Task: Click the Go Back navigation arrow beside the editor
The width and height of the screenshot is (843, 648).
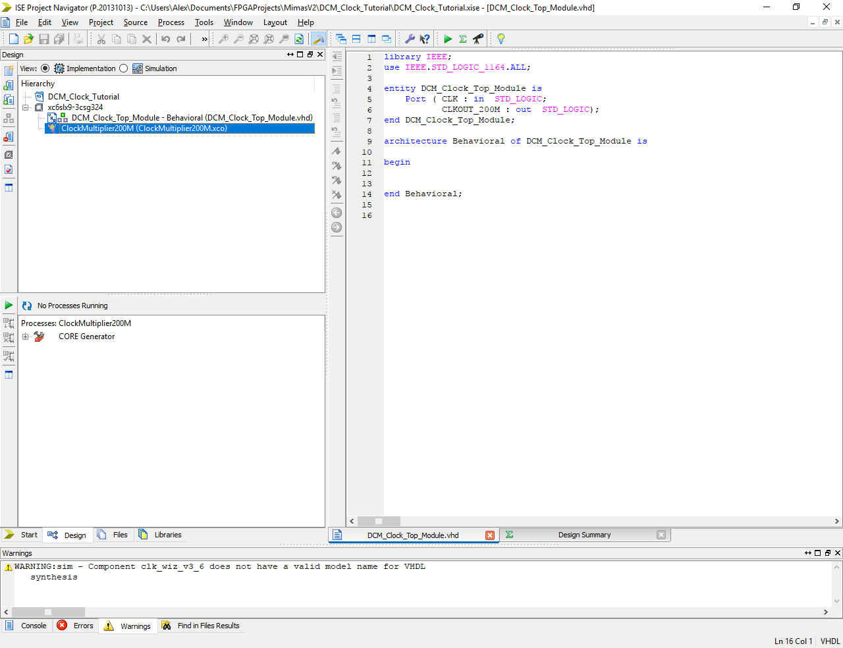Action: tap(337, 213)
